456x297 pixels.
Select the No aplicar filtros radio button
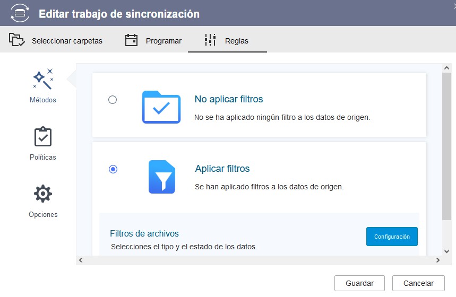pyautogui.click(x=113, y=100)
